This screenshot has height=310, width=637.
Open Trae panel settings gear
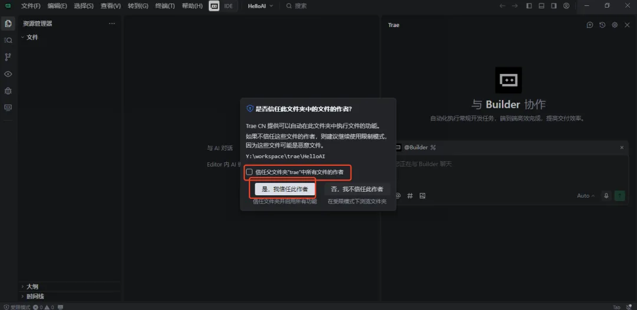pos(615,25)
